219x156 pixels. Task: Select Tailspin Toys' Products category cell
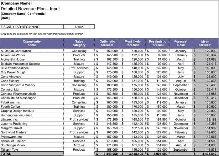coord(79,150)
